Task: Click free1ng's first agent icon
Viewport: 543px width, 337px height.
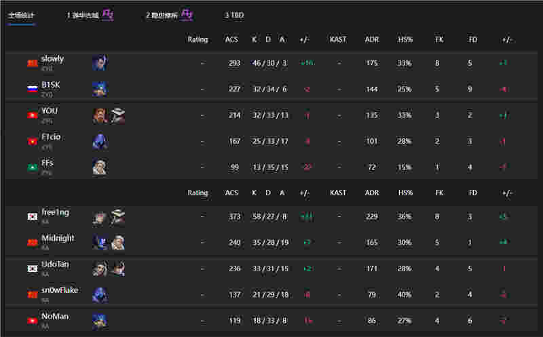Action: [x=99, y=217]
